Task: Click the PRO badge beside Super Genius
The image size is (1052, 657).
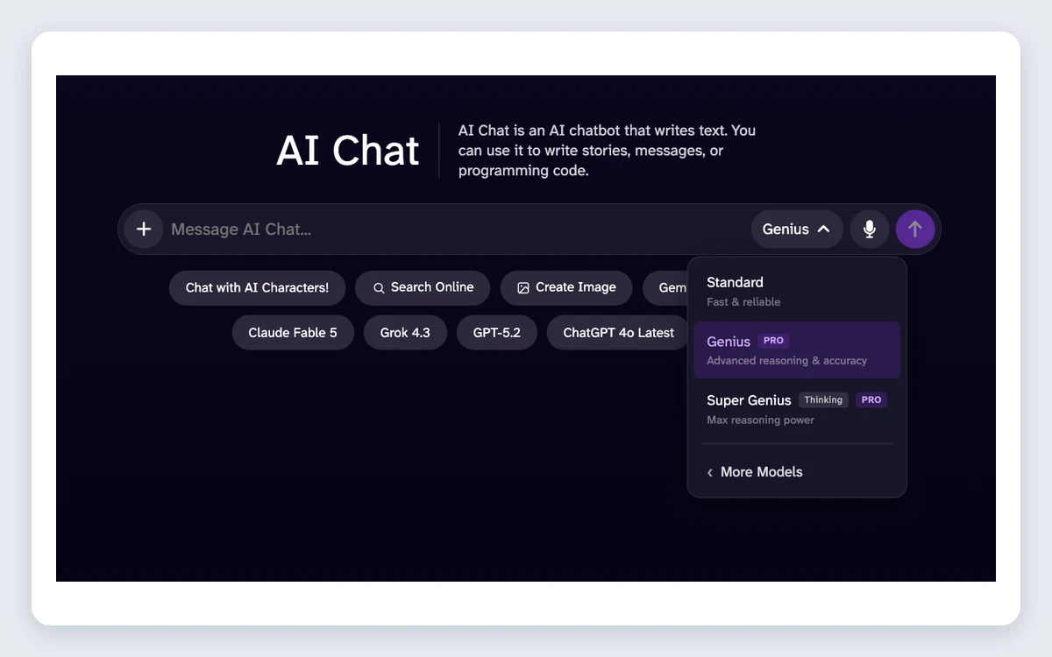Action: click(871, 399)
